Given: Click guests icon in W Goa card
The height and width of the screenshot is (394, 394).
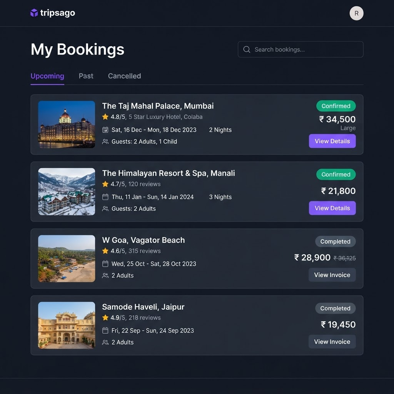Looking at the screenshot, I should point(105,275).
